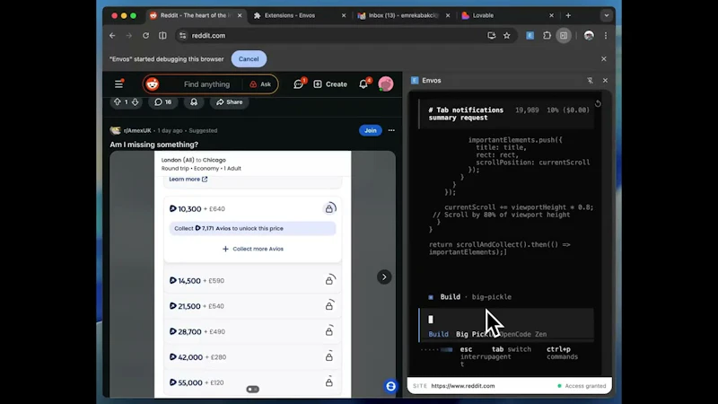Open the Chrome profile avatar

point(589,35)
